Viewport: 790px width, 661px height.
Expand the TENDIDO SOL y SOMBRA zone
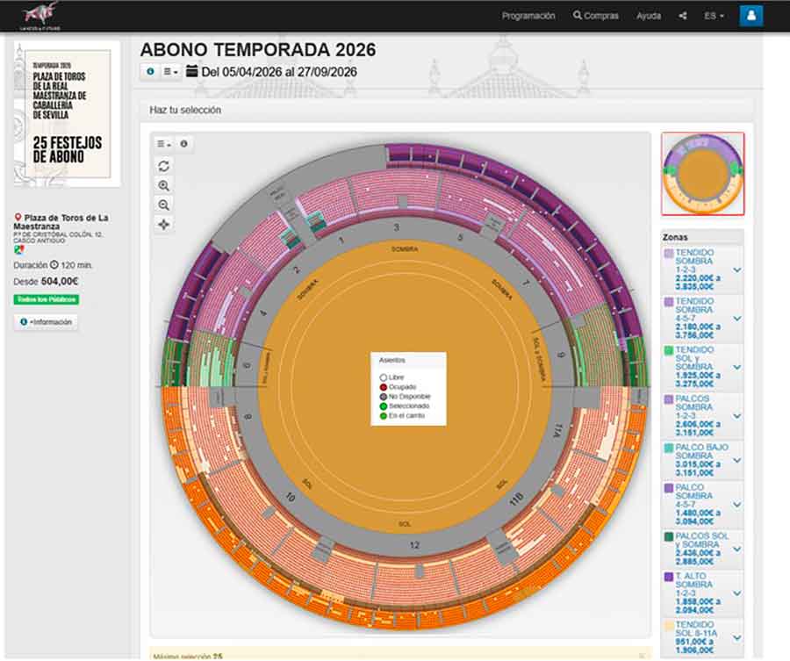(736, 364)
